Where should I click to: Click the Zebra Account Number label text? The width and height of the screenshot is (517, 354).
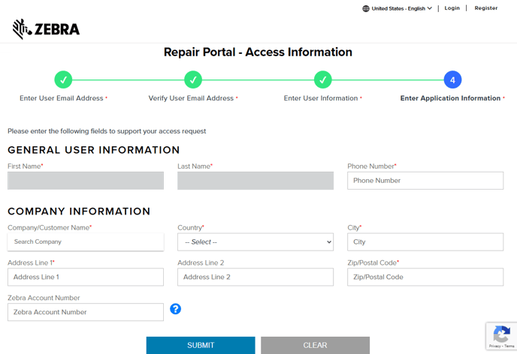coord(44,298)
